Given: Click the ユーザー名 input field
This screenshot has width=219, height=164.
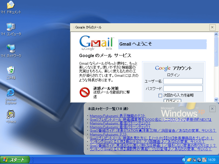Looking at the screenshot, I should coord(183,81).
